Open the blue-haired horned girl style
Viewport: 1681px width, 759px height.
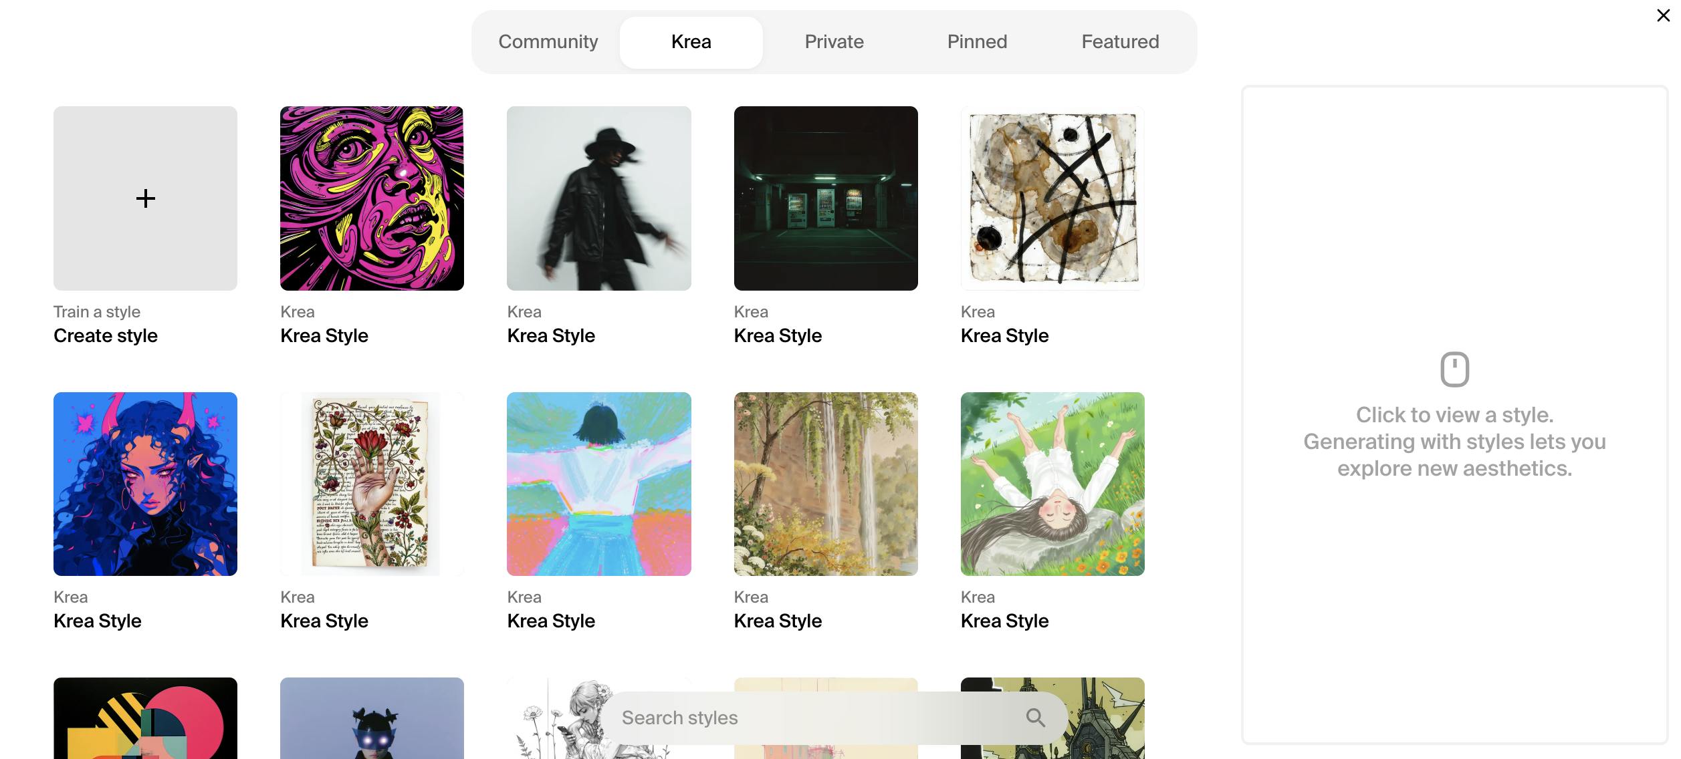pyautogui.click(x=145, y=484)
